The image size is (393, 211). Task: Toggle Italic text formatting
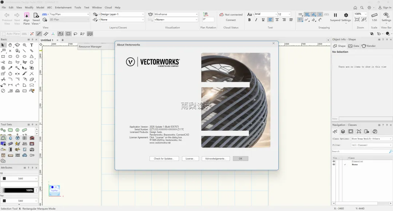pyautogui.click(x=256, y=20)
